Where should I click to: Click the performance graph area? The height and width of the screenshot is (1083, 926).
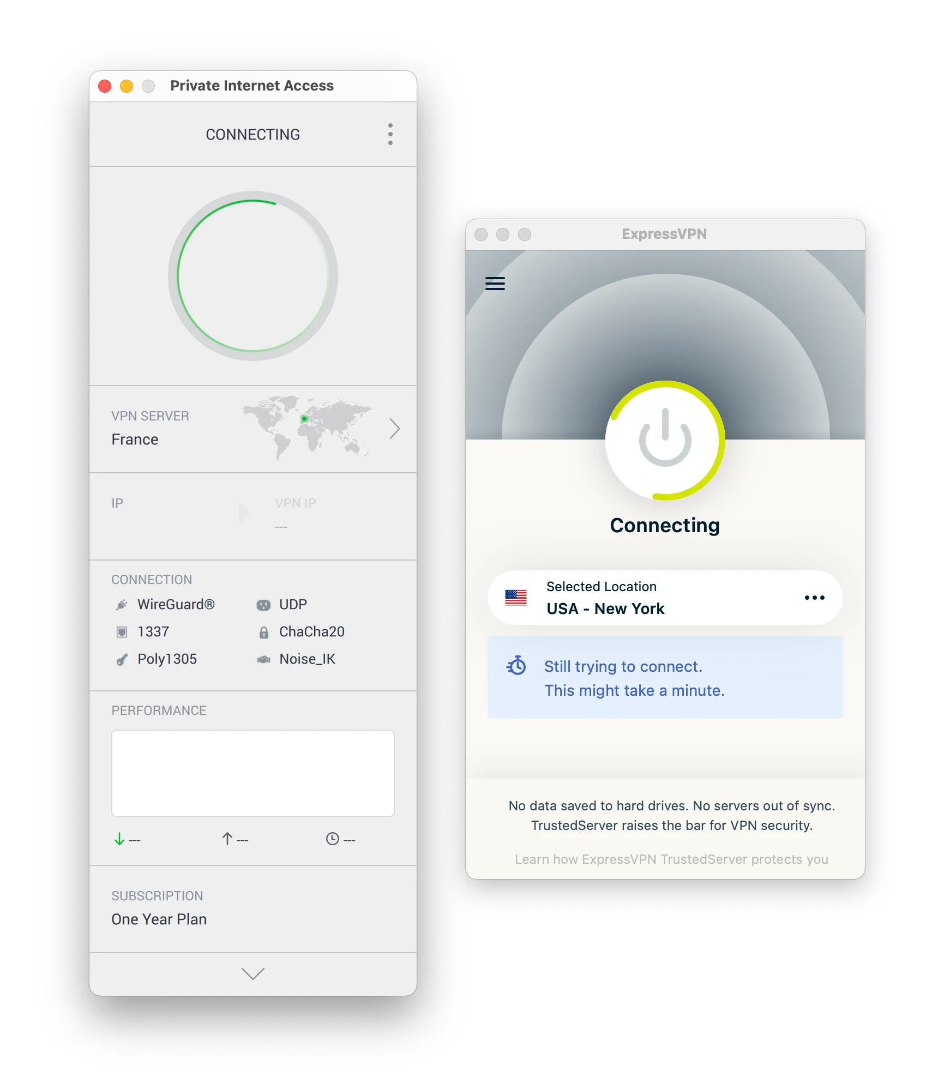click(253, 773)
